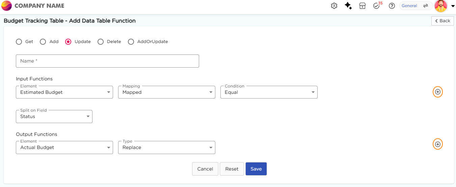The height and width of the screenshot is (187, 456).
Task: Click the Save button
Action: 256,169
